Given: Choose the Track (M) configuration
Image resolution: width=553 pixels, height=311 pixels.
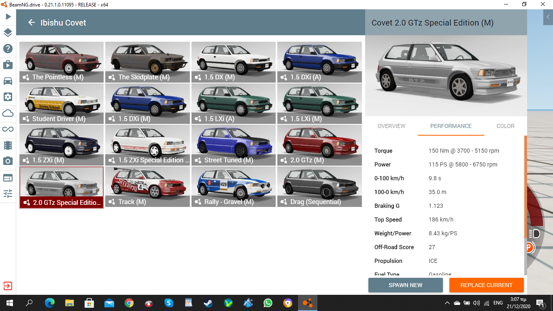Looking at the screenshot, I should [x=148, y=187].
